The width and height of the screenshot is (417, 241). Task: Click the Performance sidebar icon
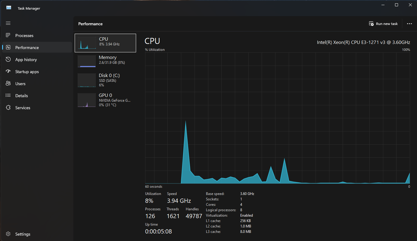point(8,48)
